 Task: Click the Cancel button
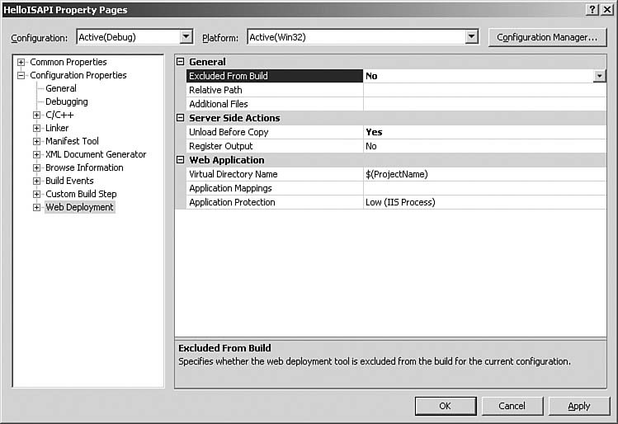512,406
